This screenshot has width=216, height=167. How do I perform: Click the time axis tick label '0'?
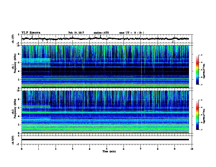(22, 149)
